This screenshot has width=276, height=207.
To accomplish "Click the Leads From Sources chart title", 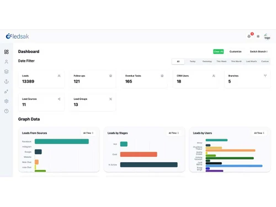I will pos(34,133).
